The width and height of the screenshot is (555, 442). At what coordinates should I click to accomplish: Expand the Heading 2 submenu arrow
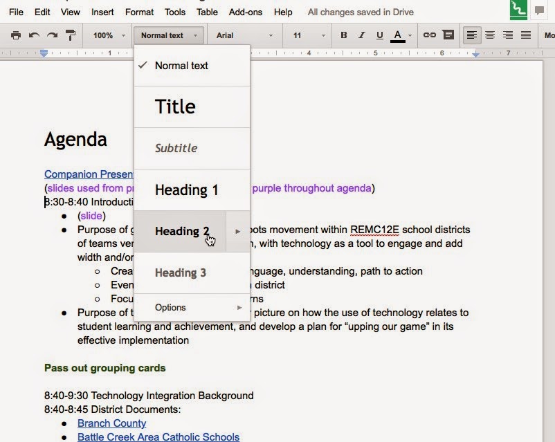[x=238, y=232]
